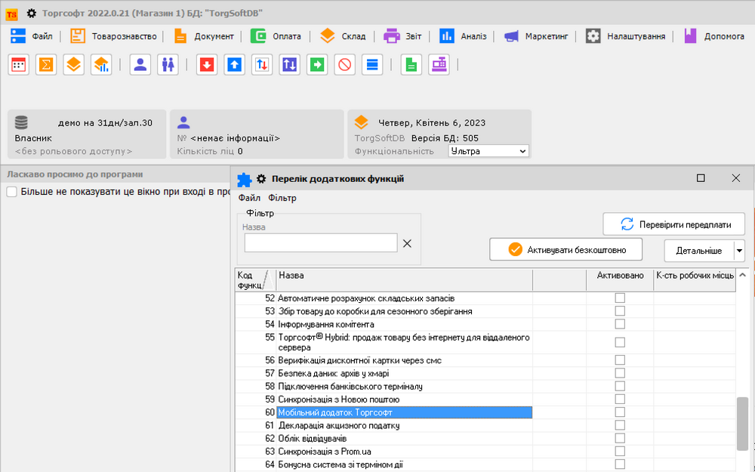This screenshot has width=755, height=472.
Task: Click the purple cash register icon
Action: click(x=439, y=65)
